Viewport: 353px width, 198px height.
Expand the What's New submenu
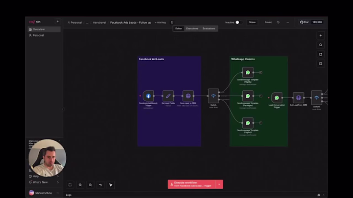click(58, 182)
